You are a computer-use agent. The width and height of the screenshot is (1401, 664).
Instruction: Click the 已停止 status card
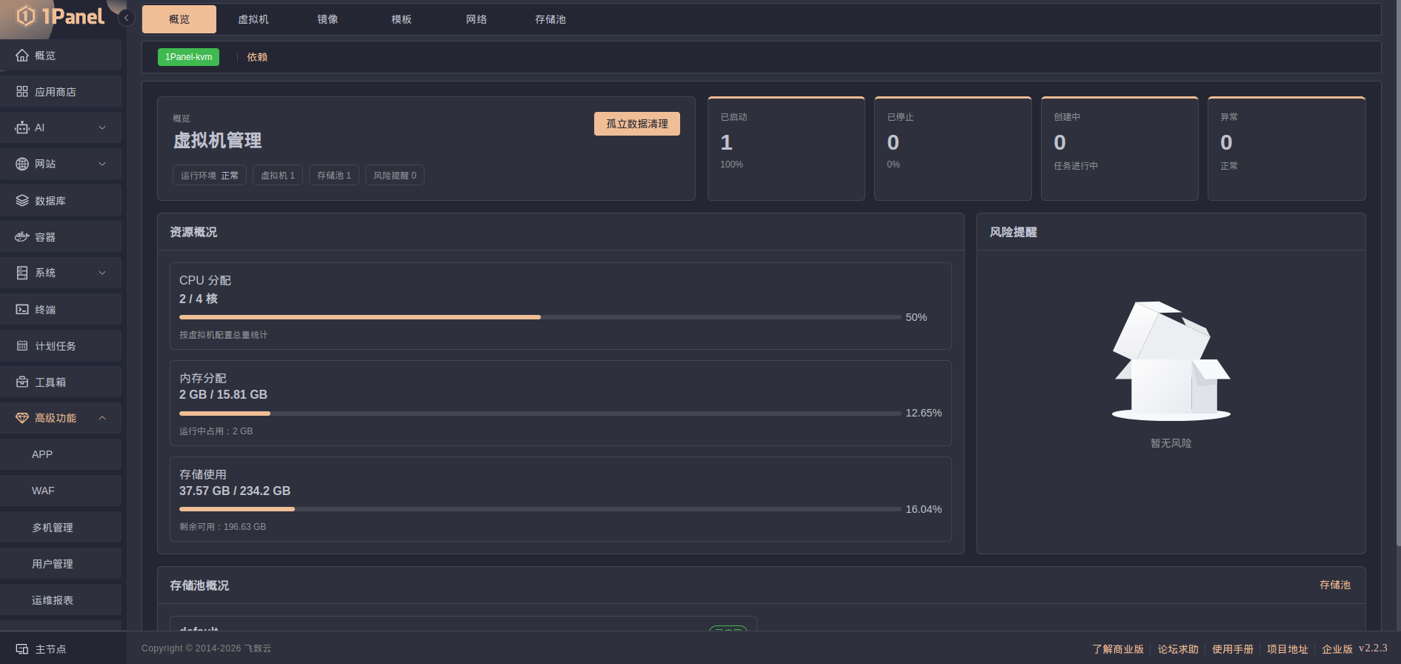[953, 148]
